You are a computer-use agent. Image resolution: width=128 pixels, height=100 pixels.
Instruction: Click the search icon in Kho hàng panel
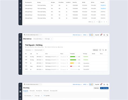(25, 84)
